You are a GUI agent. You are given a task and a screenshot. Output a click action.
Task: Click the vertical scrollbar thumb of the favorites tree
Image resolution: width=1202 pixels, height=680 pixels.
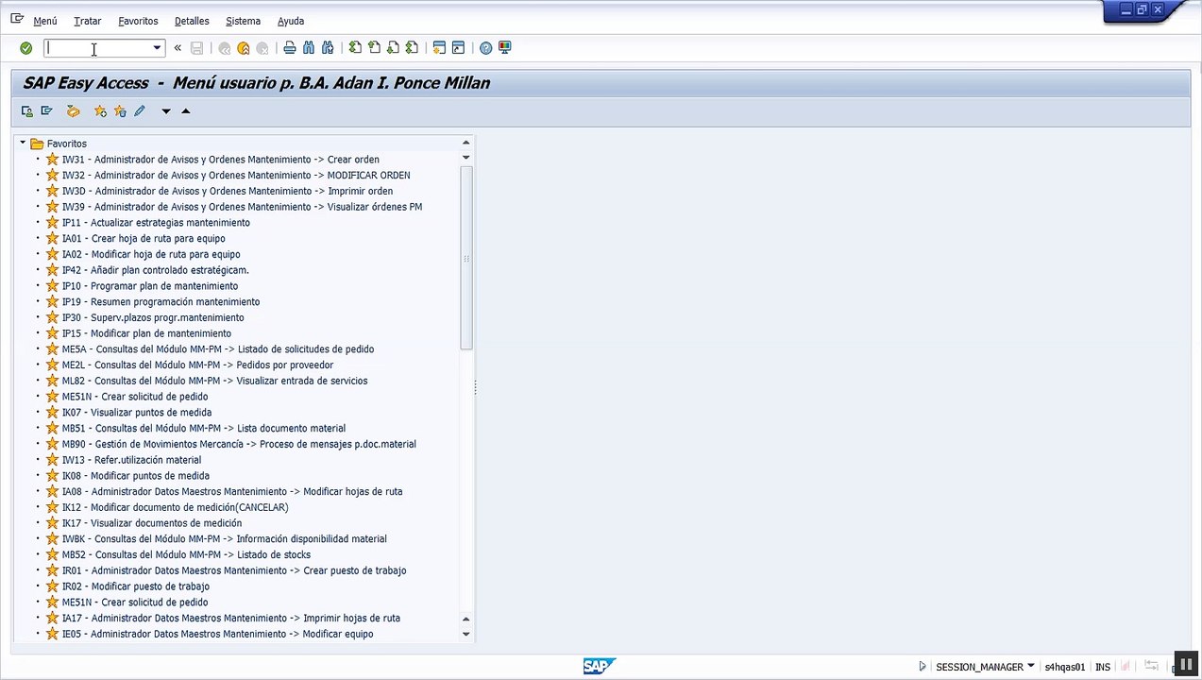click(x=466, y=257)
